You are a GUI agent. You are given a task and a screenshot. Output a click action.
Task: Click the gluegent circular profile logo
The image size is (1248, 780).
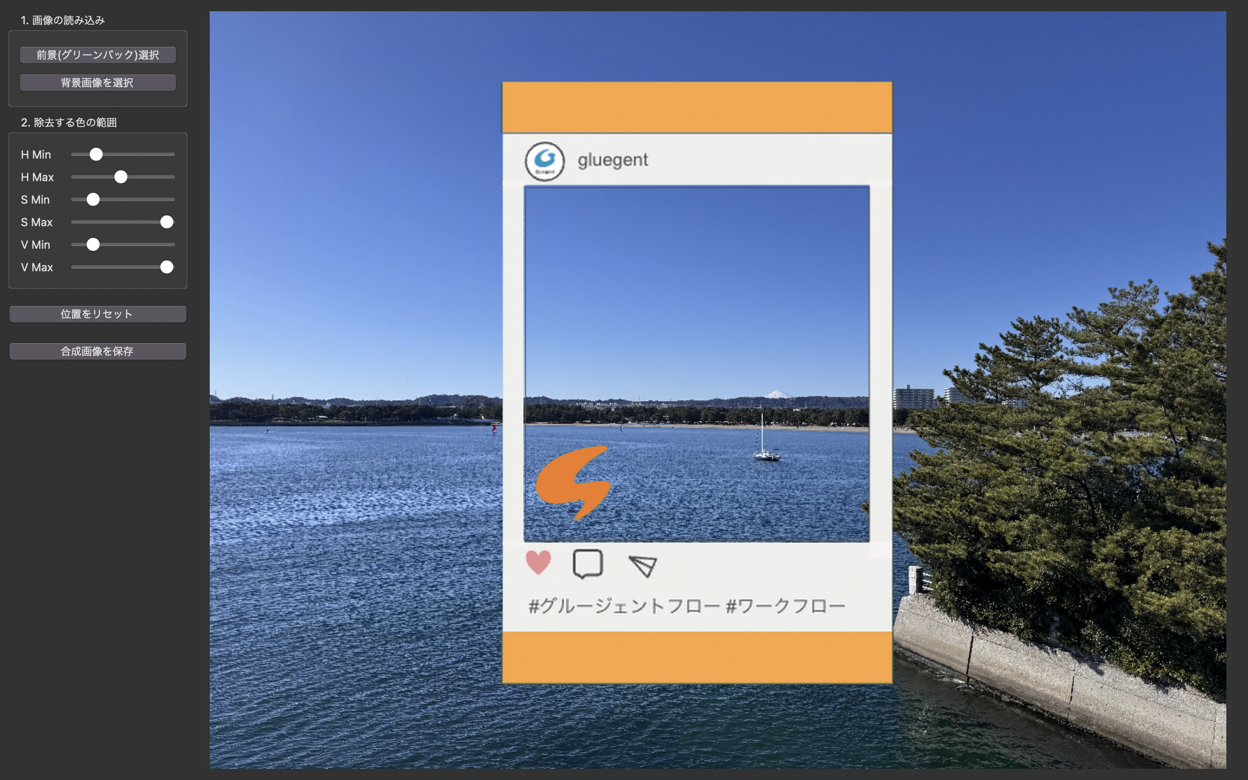tap(546, 160)
